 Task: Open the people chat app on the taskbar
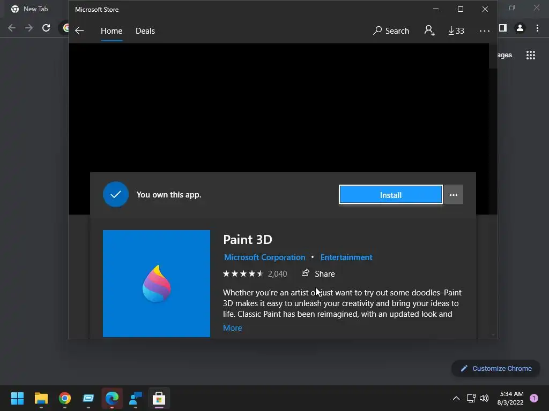click(x=136, y=398)
